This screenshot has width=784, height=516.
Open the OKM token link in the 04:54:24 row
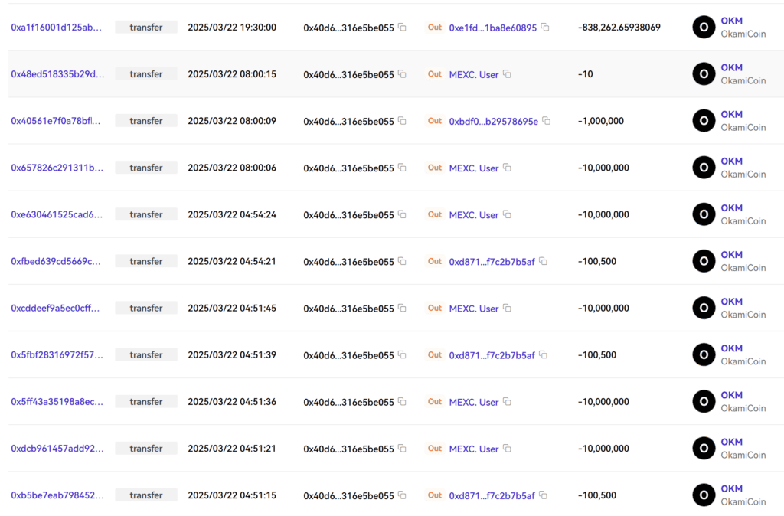731,208
